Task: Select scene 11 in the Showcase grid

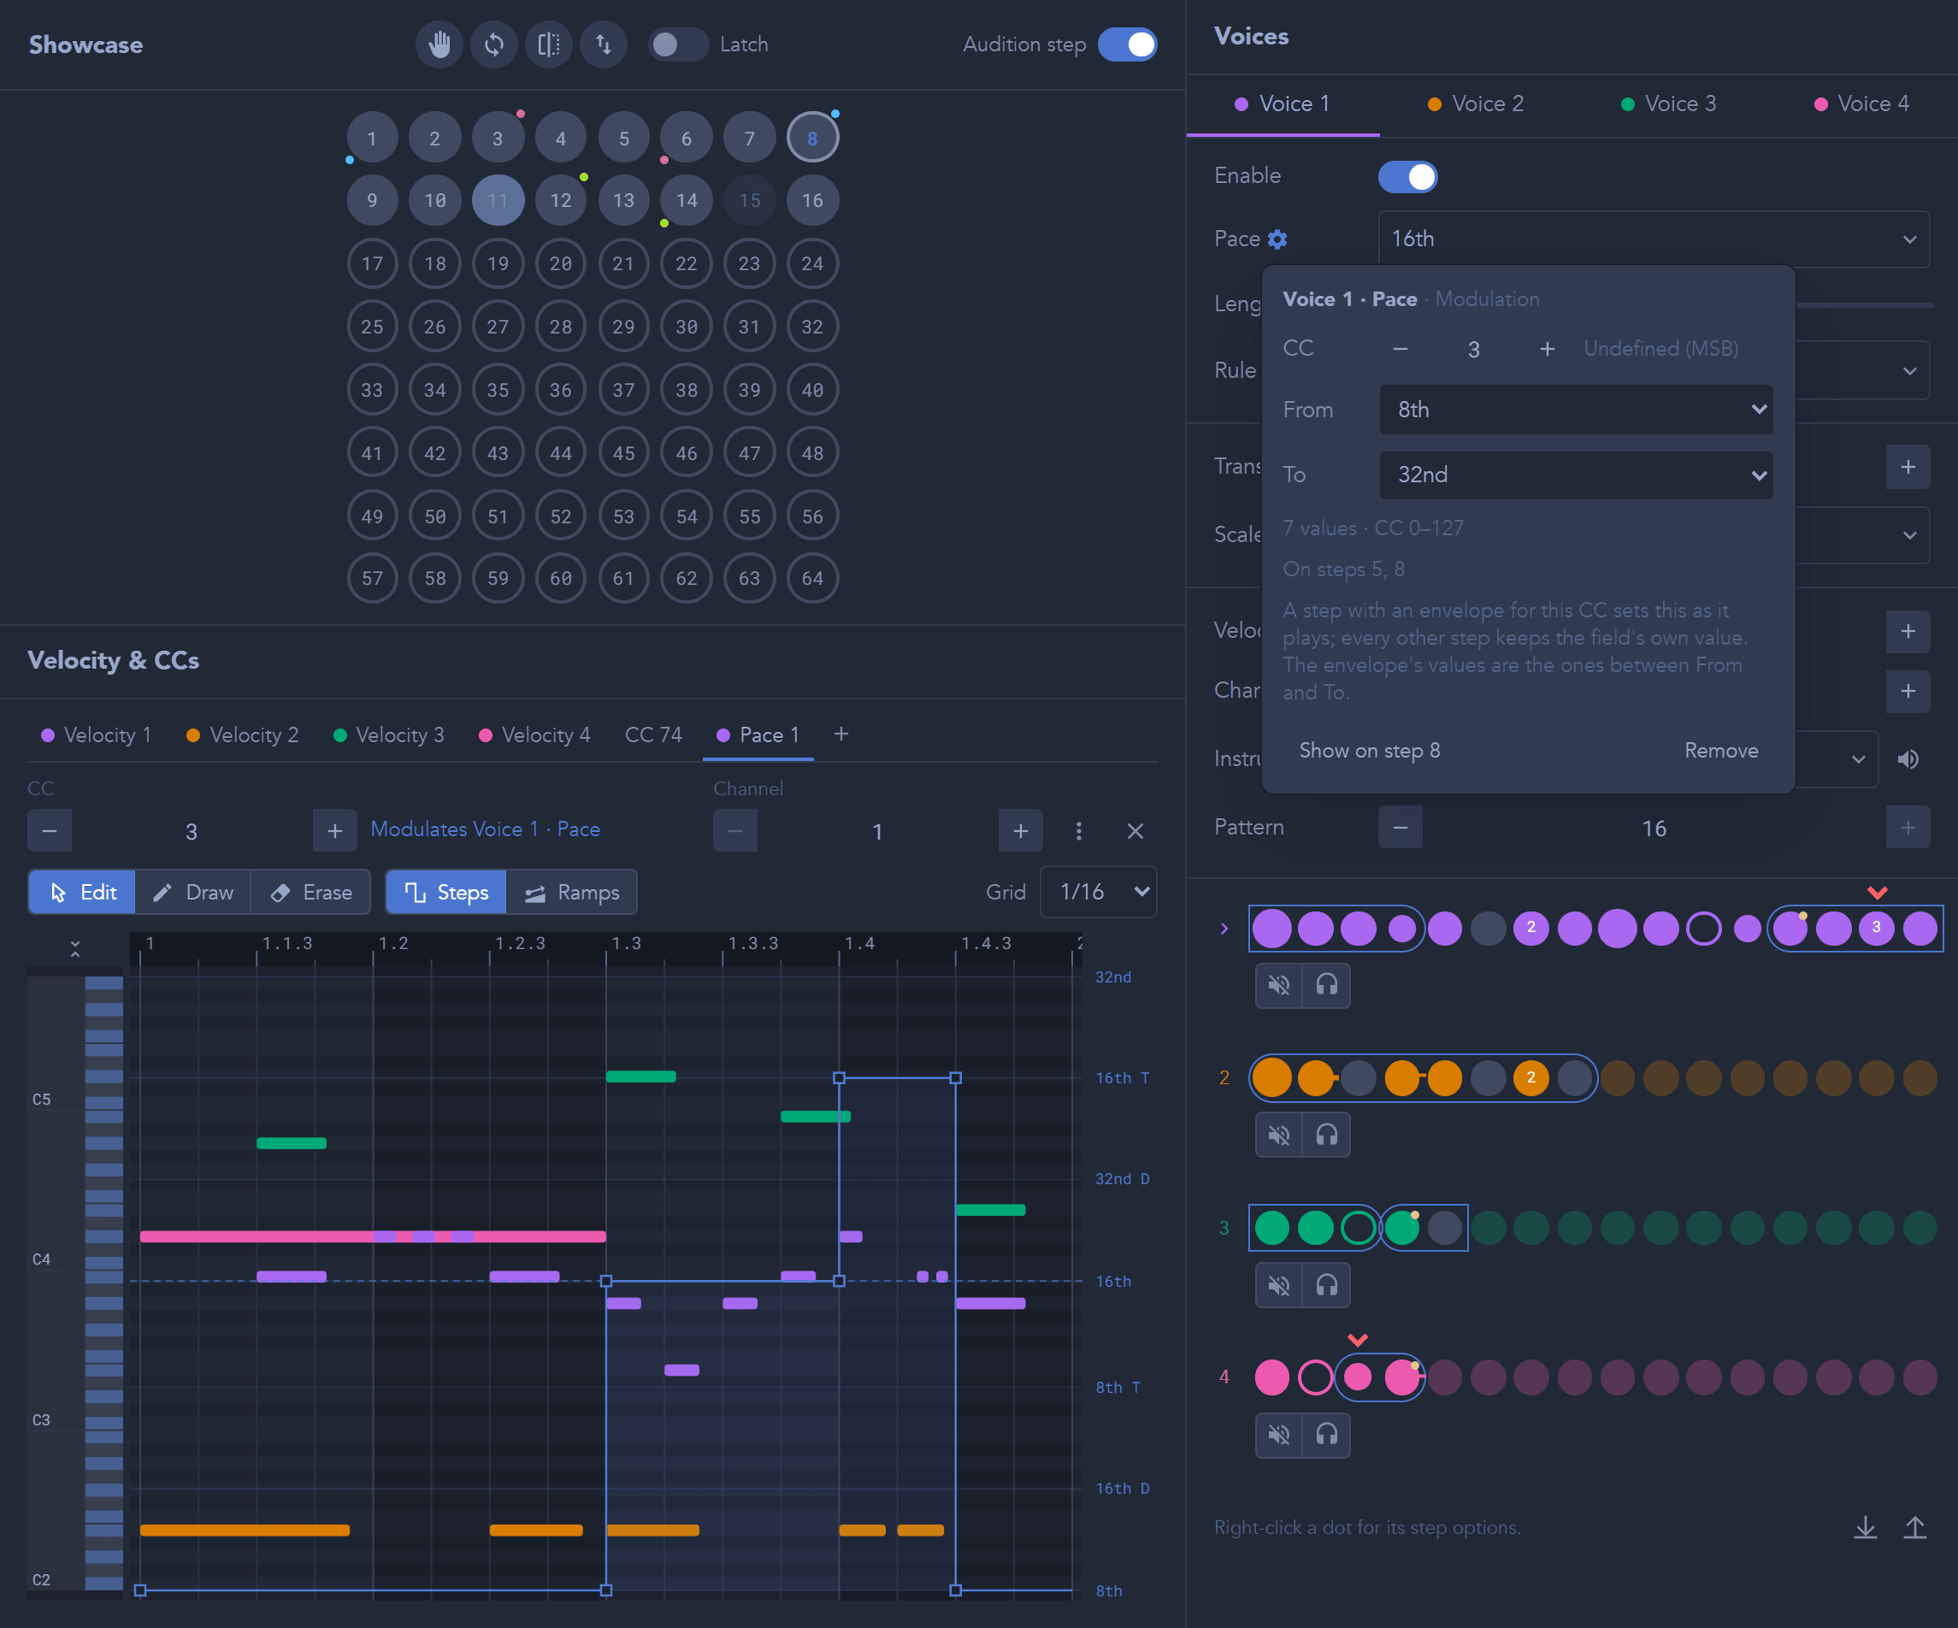Action: 497,200
